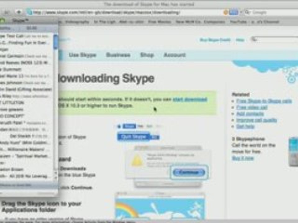298x223 pixels.
Task: Click the browser address bar URL
Action: pos(106,12)
